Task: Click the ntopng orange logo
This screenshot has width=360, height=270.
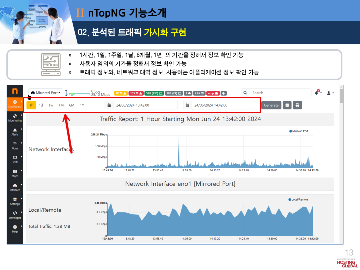Action: pyautogui.click(x=15, y=91)
